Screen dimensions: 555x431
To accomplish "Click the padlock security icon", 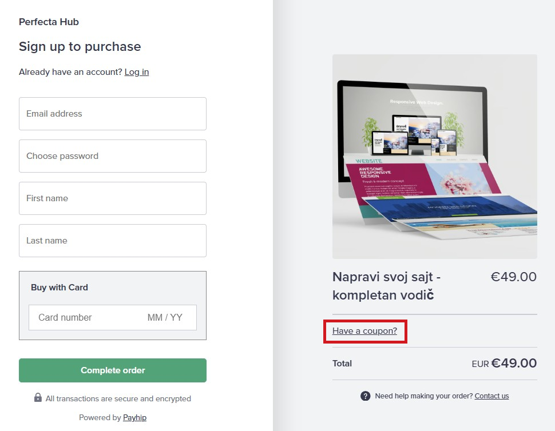I will pyautogui.click(x=38, y=398).
